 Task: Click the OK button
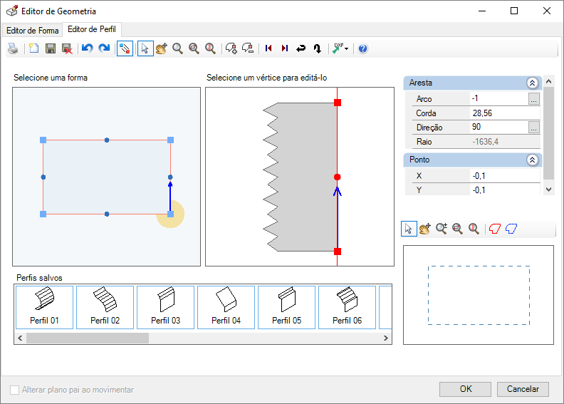click(466, 389)
